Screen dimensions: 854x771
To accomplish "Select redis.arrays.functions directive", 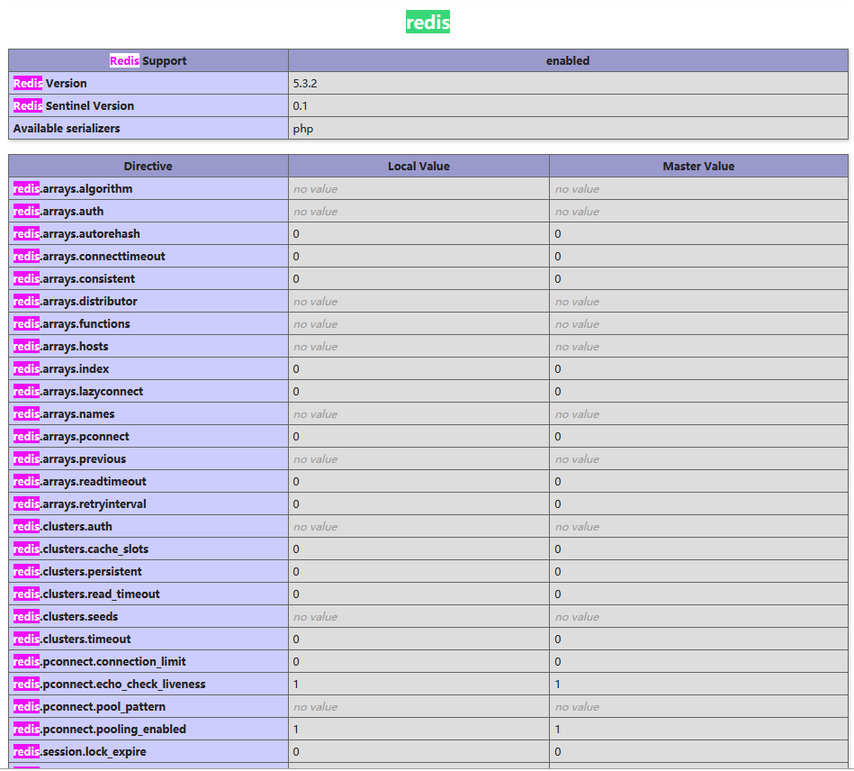I will tap(72, 324).
